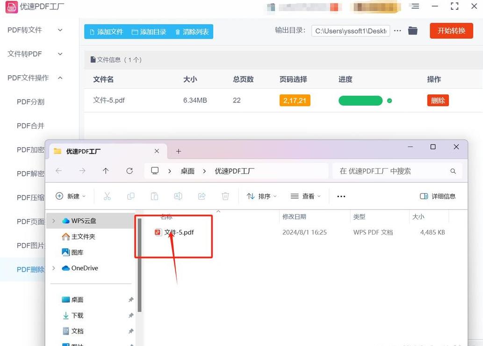The image size is (483, 346).
Task: Select PDF加密 in the sidebar
Action: 30,150
